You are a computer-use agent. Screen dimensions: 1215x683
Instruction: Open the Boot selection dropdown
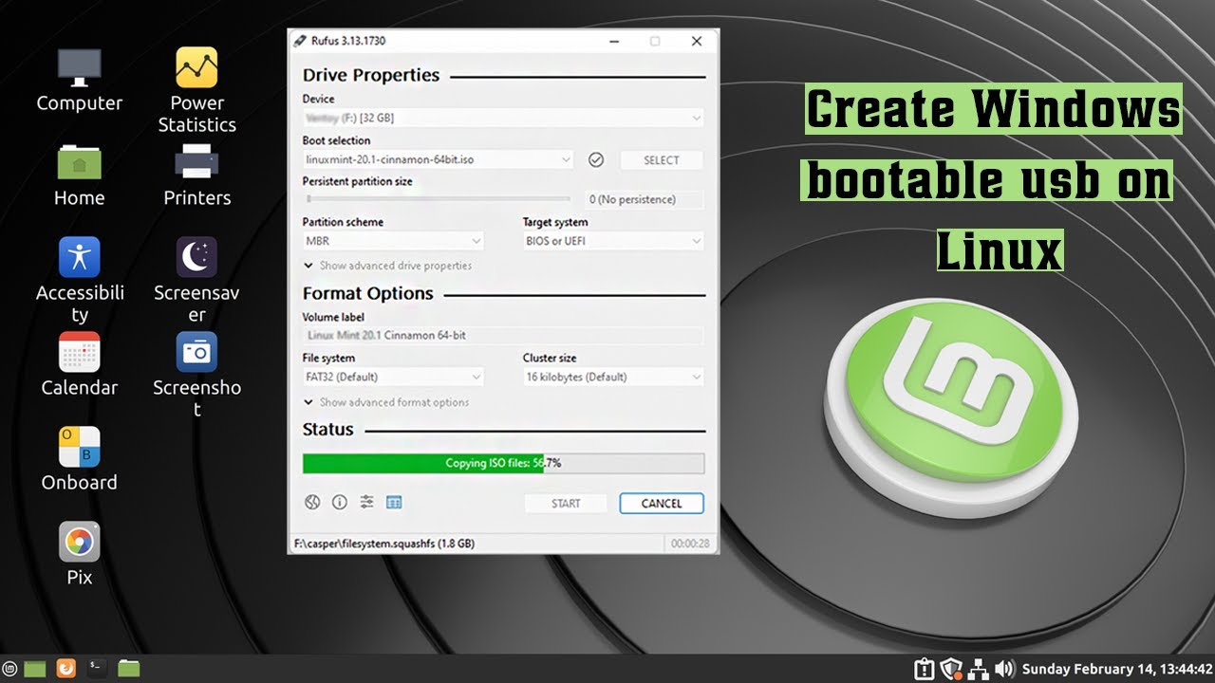click(438, 159)
